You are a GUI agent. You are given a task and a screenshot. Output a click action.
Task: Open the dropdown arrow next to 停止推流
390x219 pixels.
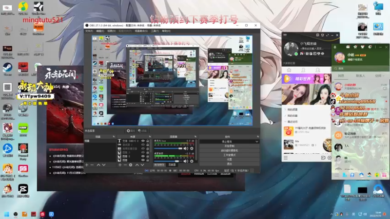[257, 142]
